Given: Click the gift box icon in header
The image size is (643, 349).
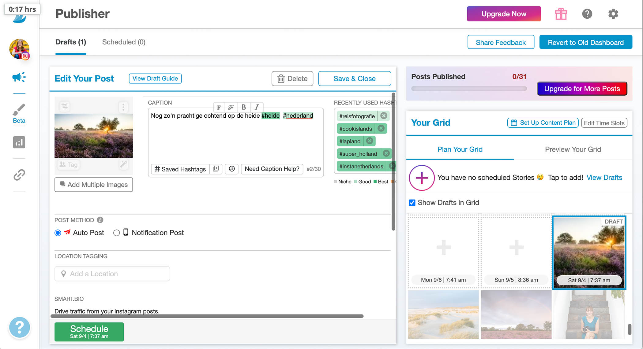Looking at the screenshot, I should pos(561,14).
